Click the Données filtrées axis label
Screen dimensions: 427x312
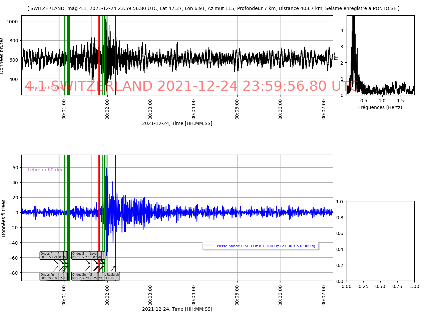(4, 218)
